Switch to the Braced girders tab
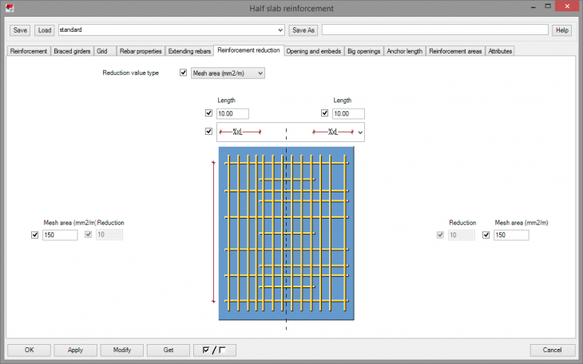The height and width of the screenshot is (364, 583). (x=72, y=51)
